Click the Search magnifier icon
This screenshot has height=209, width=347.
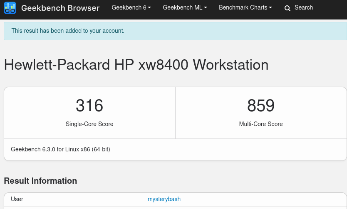pyautogui.click(x=287, y=8)
